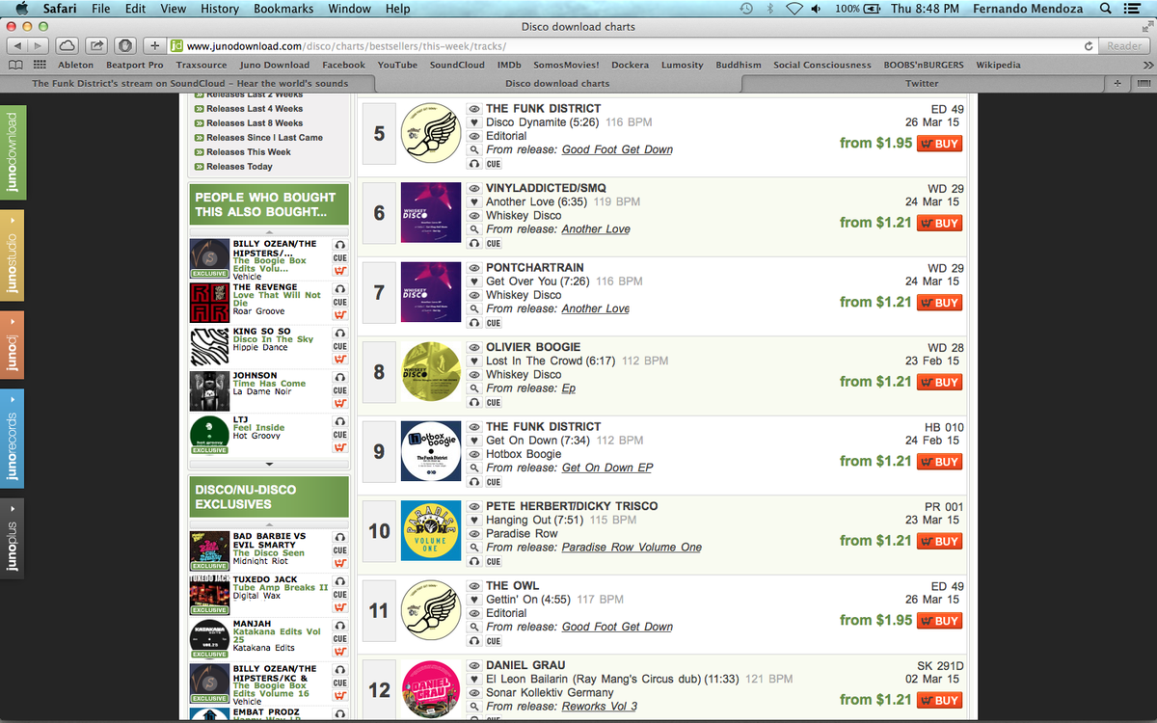
Task: Click Reader button in address bar
Action: 1124,45
